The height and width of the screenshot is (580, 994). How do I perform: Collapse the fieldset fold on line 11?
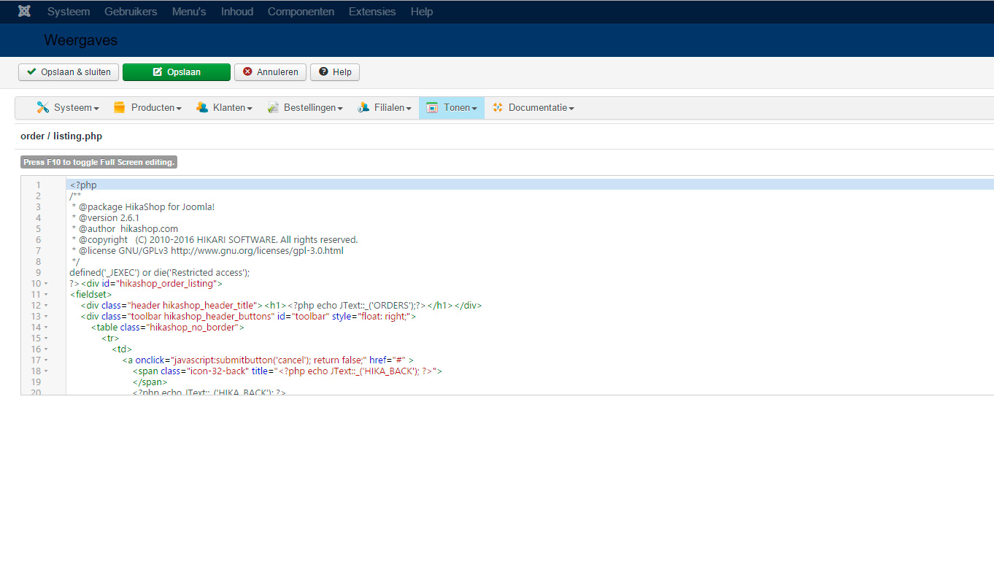pos(46,295)
